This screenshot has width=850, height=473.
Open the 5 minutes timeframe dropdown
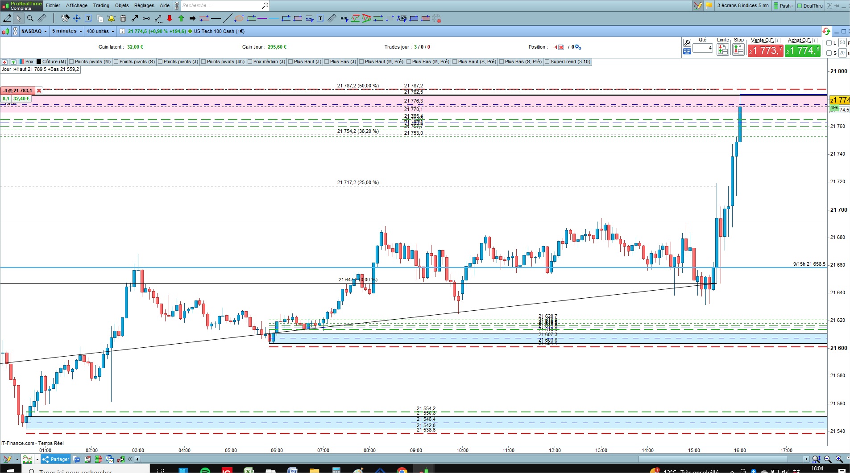click(x=67, y=31)
